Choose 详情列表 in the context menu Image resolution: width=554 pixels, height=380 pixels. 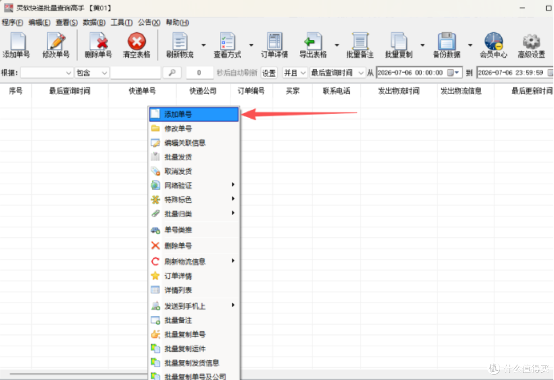coord(193,290)
